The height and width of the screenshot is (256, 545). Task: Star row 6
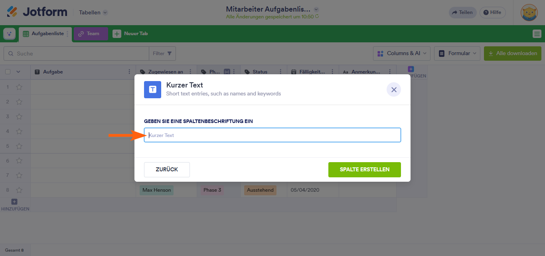click(x=19, y=161)
